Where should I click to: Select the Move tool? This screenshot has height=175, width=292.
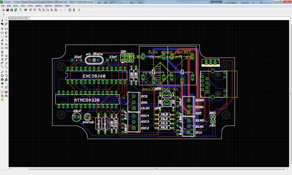[2, 29]
